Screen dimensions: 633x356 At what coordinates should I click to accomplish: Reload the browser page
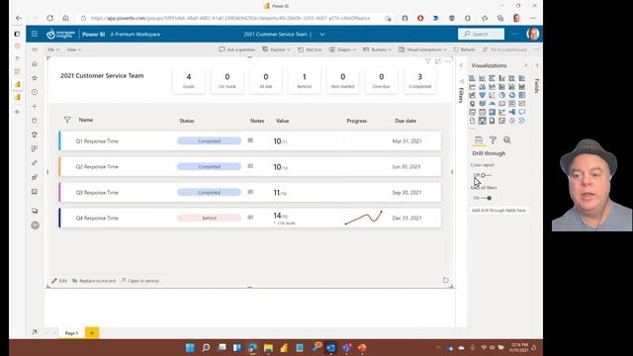coord(50,18)
